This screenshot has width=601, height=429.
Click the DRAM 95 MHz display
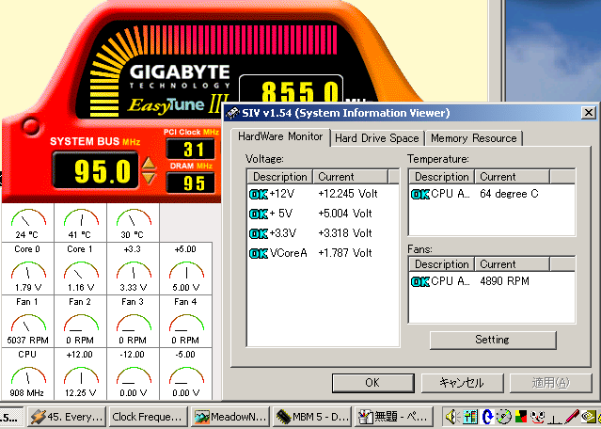point(191,183)
